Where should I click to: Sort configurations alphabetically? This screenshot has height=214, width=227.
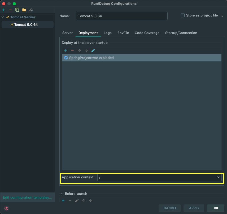point(31,10)
